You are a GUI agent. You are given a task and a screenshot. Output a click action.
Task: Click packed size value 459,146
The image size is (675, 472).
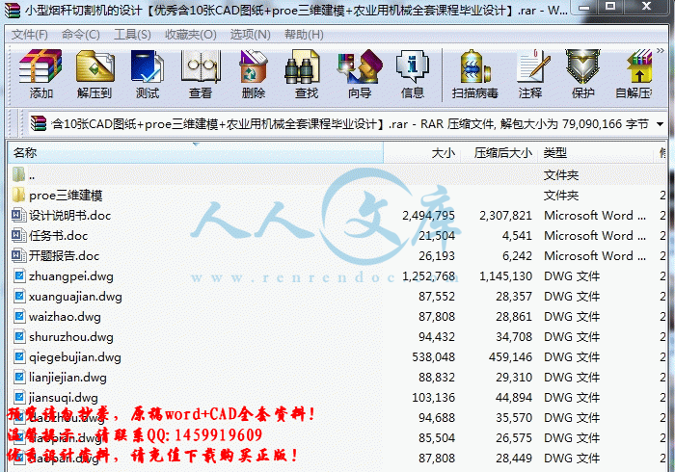coord(510,356)
